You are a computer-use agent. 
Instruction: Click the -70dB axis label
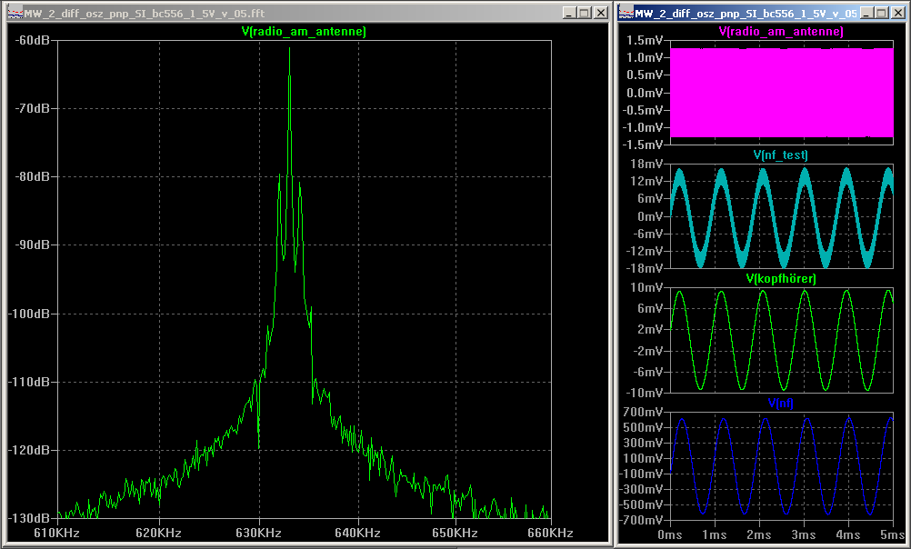[x=33, y=108]
